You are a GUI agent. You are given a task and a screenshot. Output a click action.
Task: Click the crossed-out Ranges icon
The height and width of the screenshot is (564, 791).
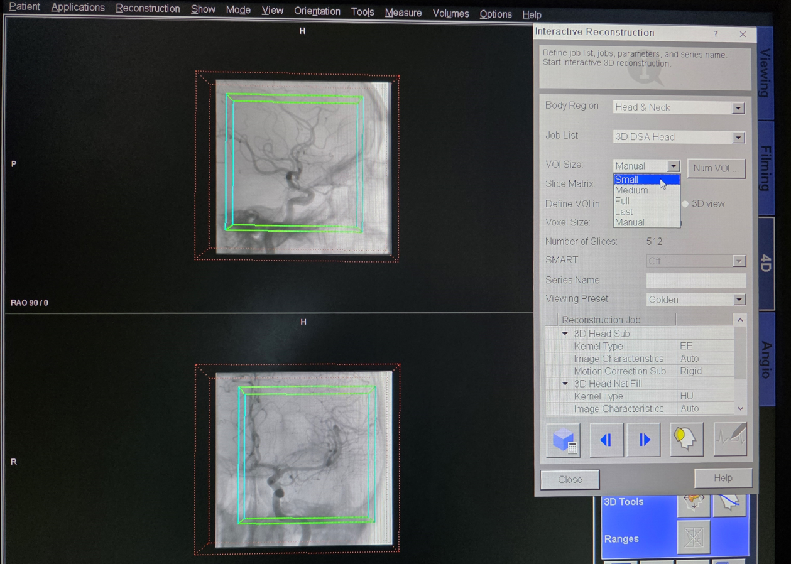(693, 538)
